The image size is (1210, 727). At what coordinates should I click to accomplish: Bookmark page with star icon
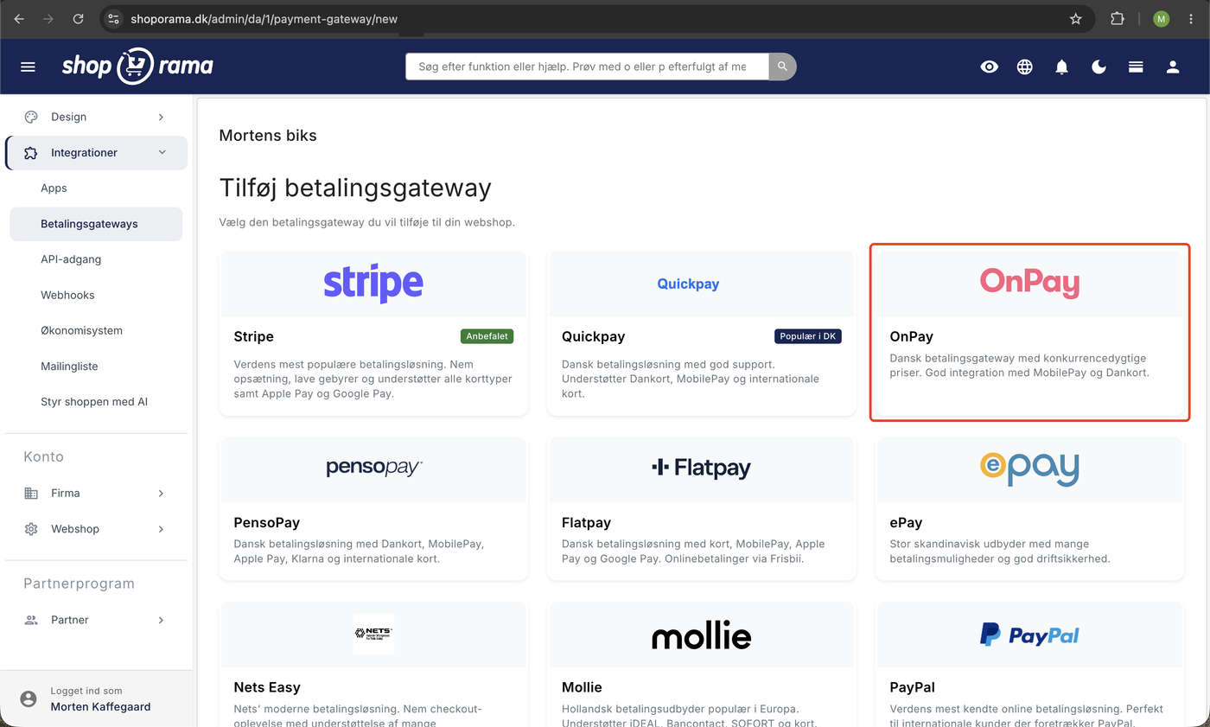(1076, 18)
